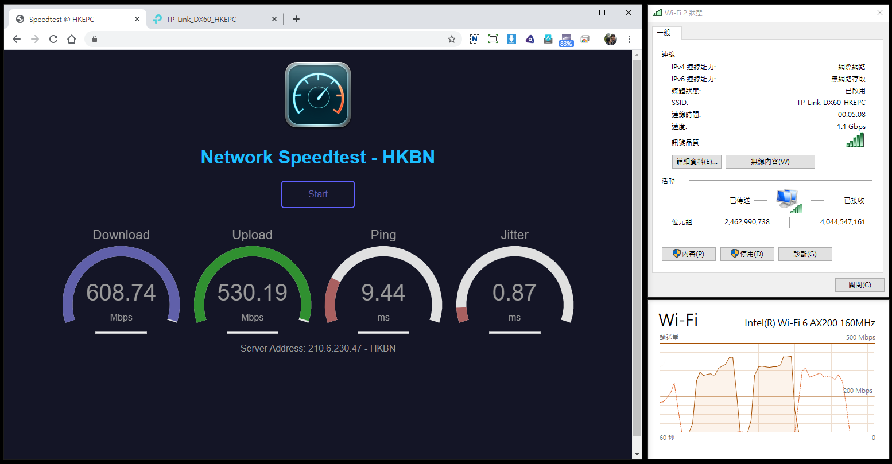
Task: Click the 內容(P) properties button
Action: tap(689, 254)
